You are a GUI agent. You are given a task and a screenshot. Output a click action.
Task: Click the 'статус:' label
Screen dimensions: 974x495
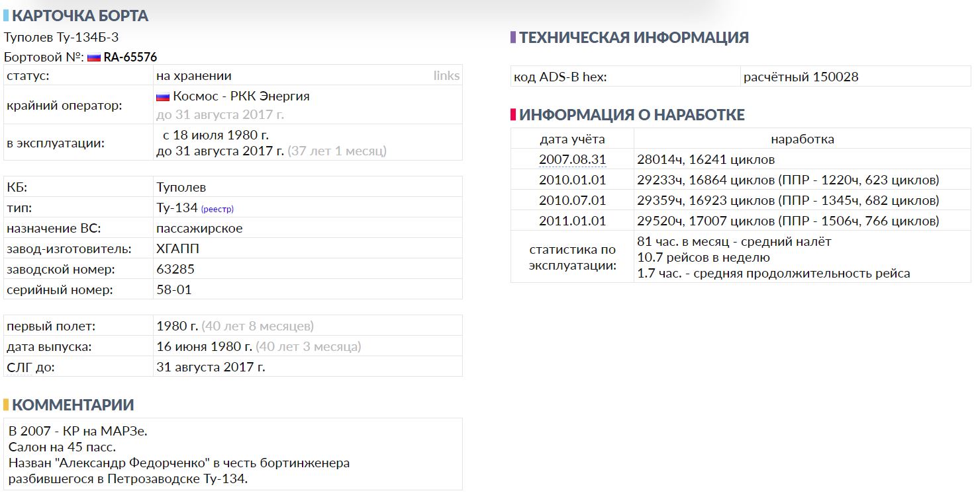pos(28,76)
